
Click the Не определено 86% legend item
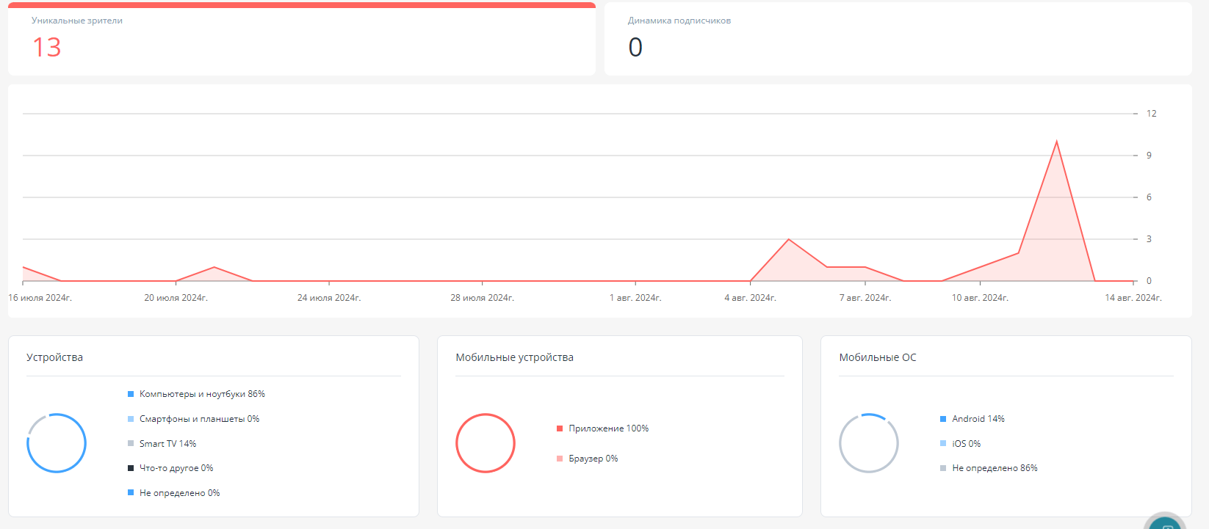(x=989, y=468)
